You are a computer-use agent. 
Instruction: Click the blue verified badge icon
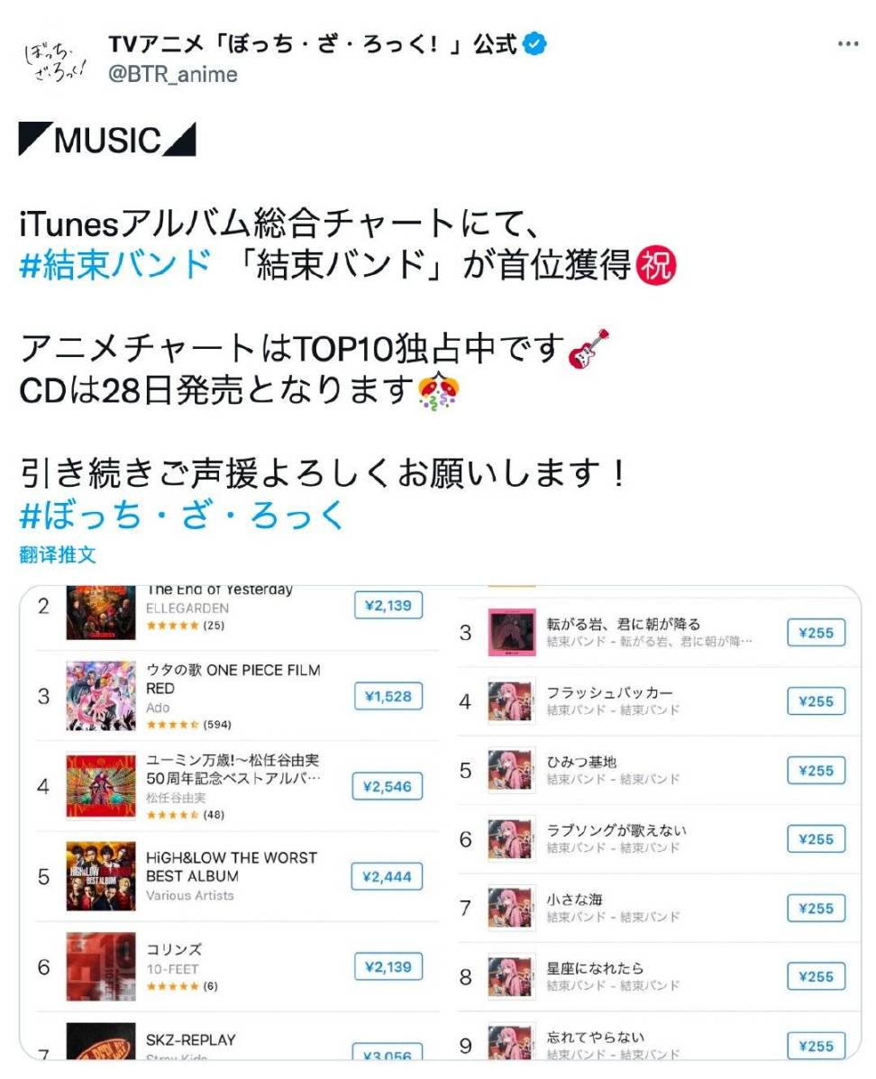point(534,44)
